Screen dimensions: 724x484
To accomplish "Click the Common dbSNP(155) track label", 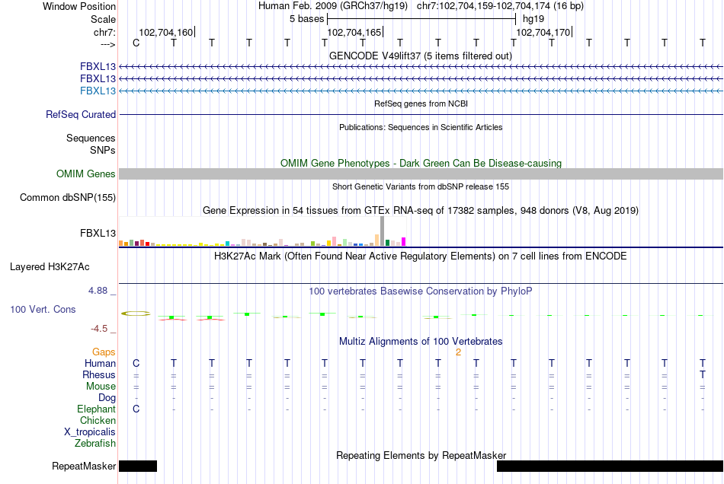I will pos(67,198).
